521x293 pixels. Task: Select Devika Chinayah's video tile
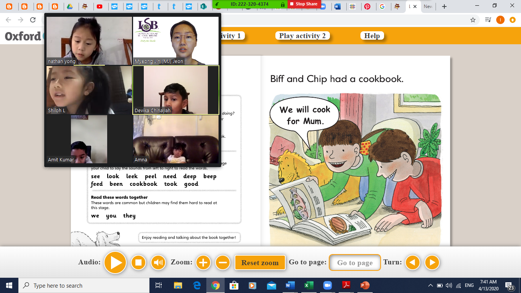tap(176, 90)
